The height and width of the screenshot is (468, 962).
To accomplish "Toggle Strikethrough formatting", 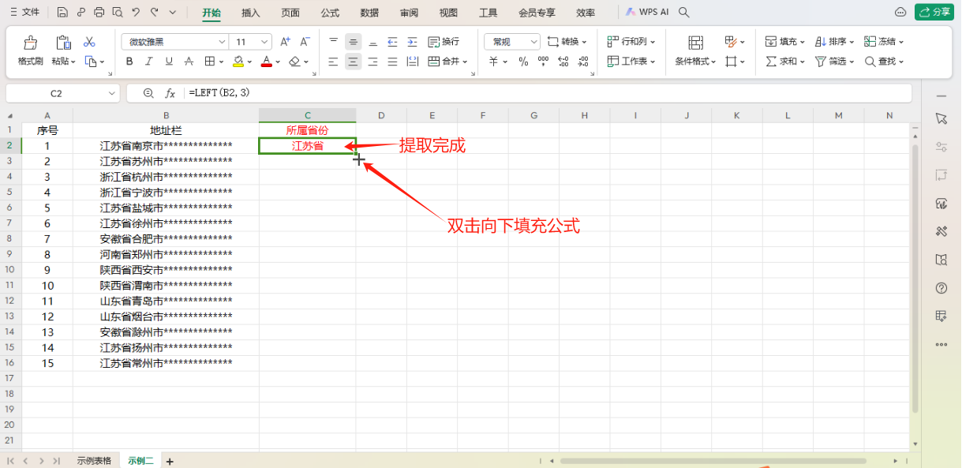I will coord(189,61).
